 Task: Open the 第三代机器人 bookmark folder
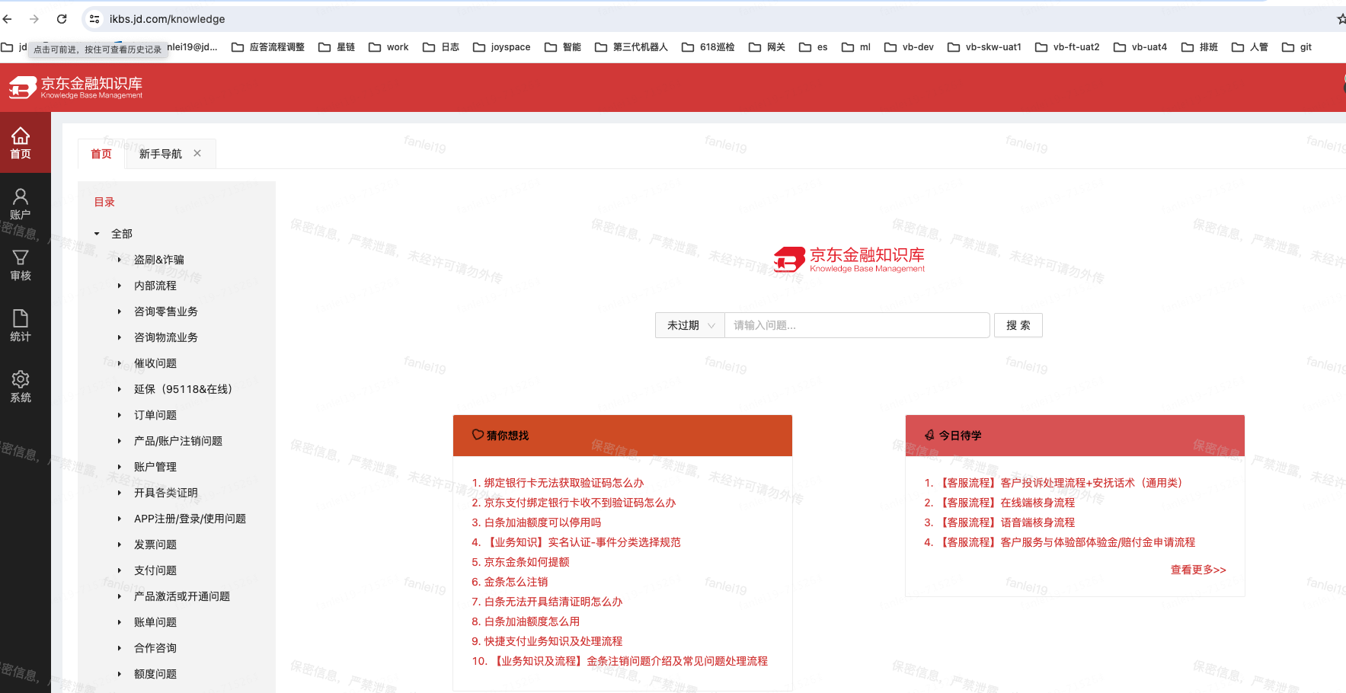pyautogui.click(x=631, y=47)
